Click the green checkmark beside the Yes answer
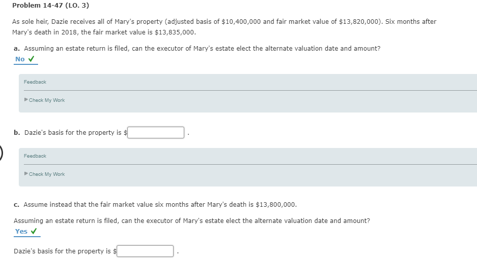Screen dimensions: 477x262 point(35,232)
